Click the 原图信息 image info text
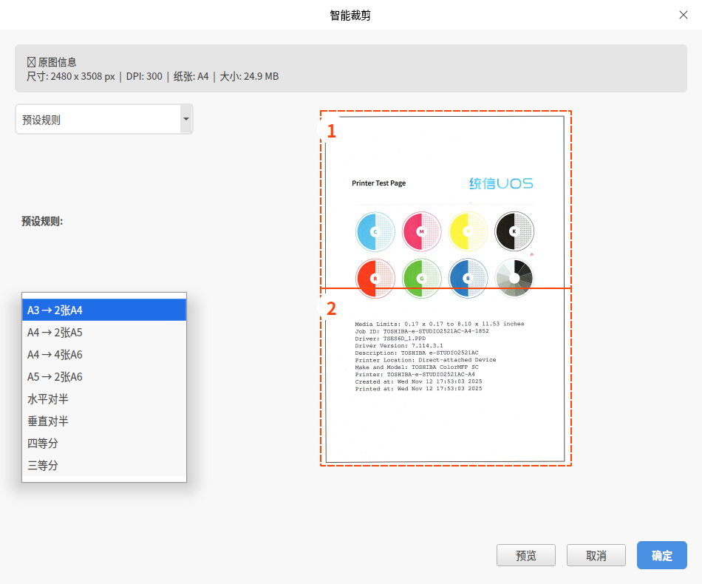 click(x=52, y=62)
